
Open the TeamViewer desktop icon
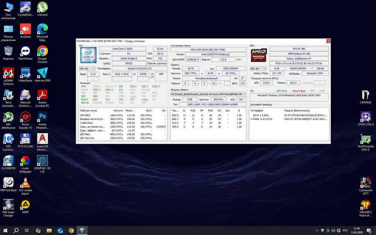pyautogui.click(x=26, y=53)
